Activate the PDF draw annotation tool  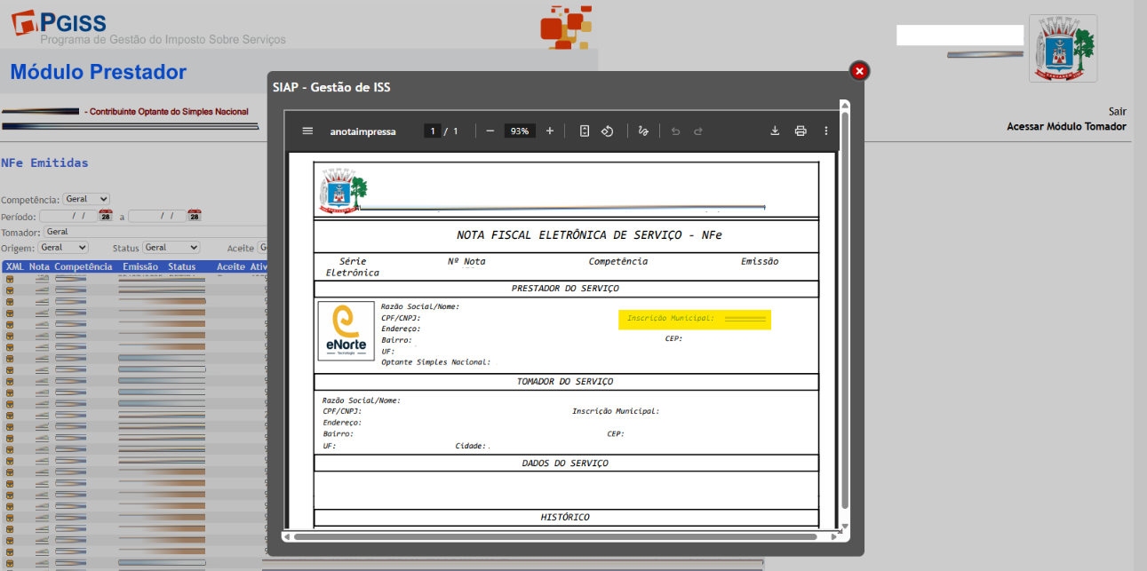[644, 131]
